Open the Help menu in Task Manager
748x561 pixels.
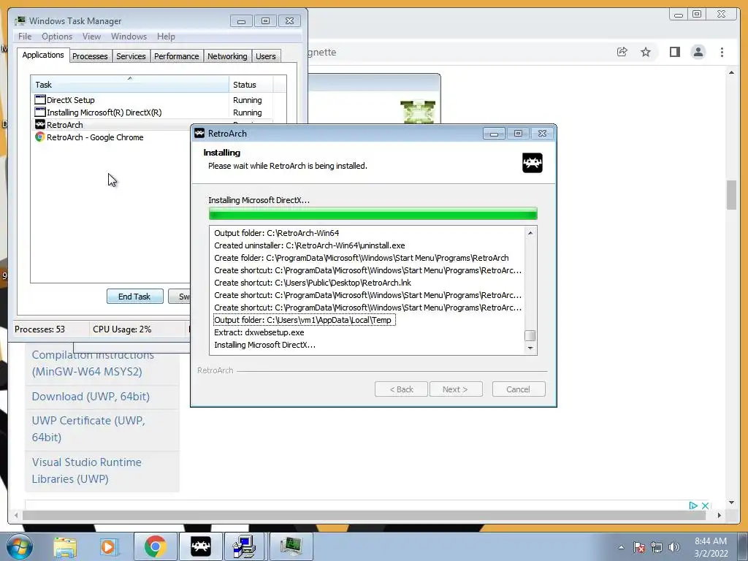[x=166, y=37]
